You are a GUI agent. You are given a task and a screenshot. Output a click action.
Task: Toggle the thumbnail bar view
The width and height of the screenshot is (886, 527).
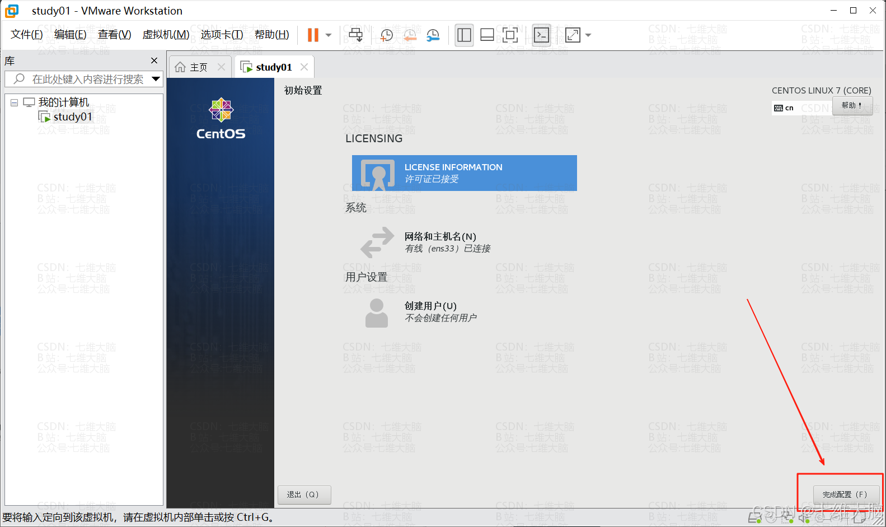[x=487, y=35]
